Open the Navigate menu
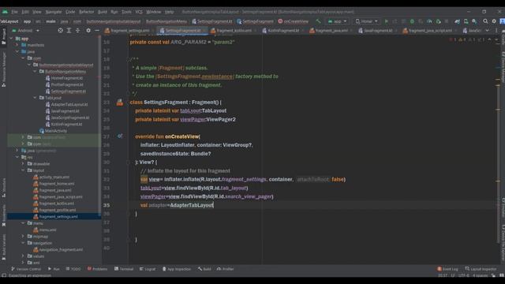 [54, 12]
